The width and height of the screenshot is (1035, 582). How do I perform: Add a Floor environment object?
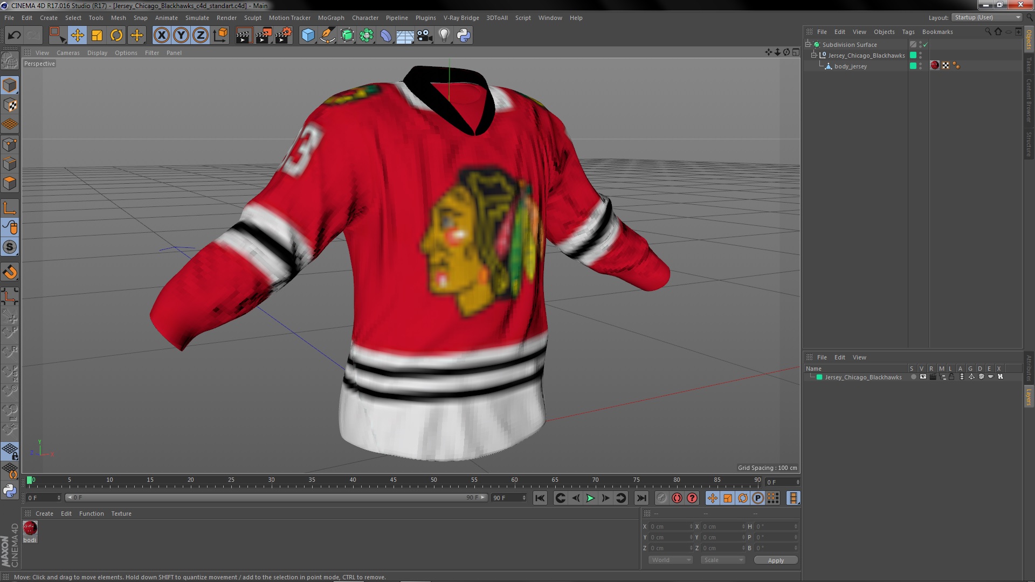pyautogui.click(x=405, y=36)
